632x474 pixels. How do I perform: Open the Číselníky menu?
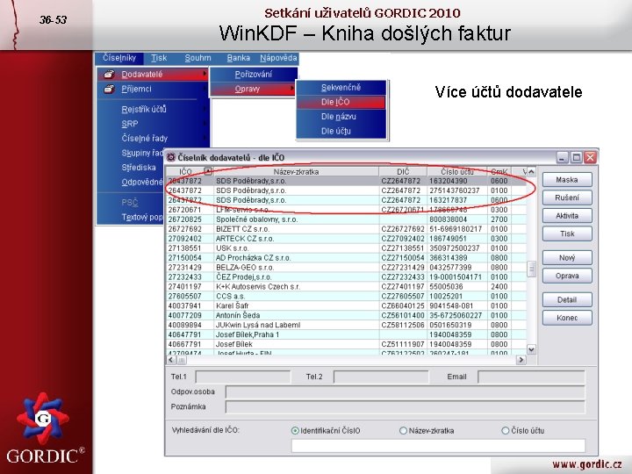pyautogui.click(x=118, y=58)
